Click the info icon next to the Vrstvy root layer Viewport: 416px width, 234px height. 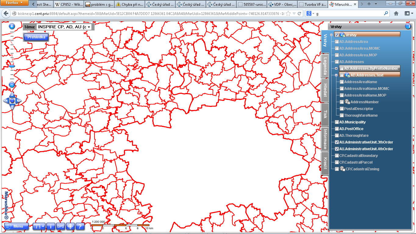click(x=342, y=35)
